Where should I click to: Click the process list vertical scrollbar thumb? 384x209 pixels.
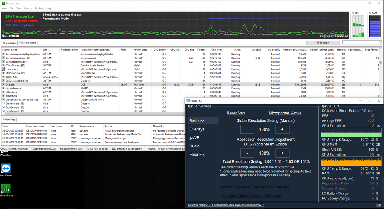click(381, 63)
